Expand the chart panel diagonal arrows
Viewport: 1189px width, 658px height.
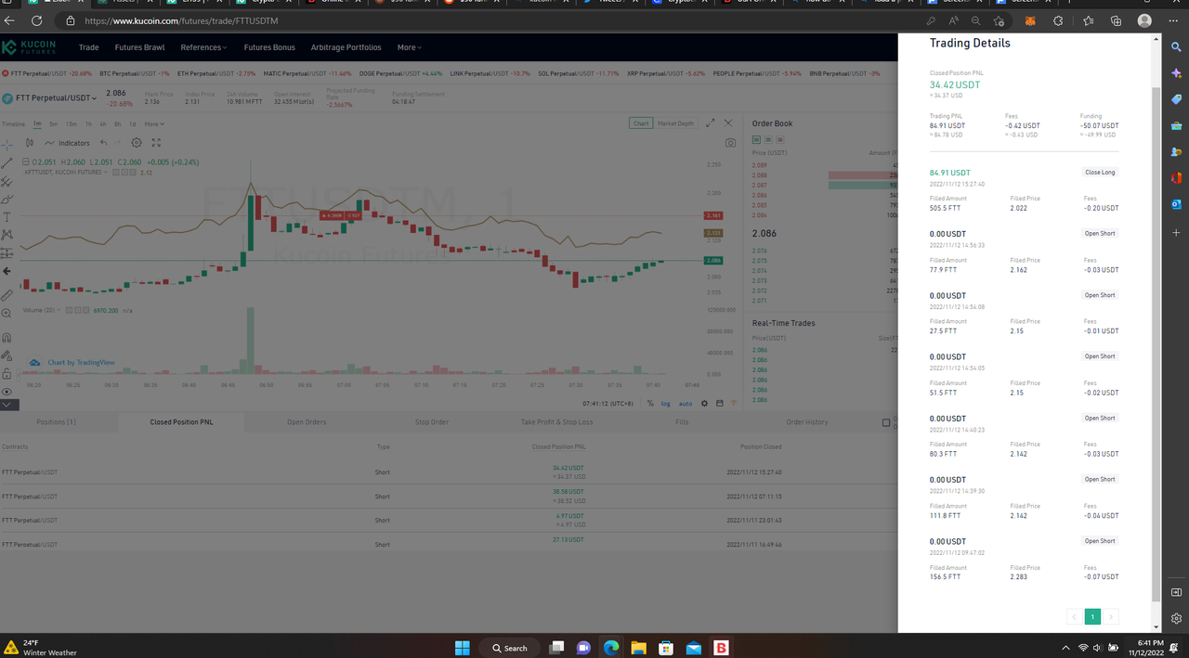tap(711, 123)
